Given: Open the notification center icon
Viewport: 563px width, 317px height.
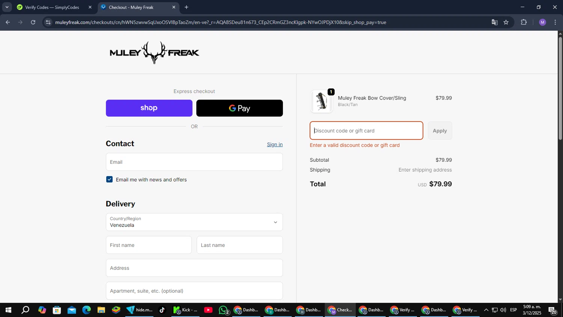Looking at the screenshot, I should click(x=552, y=310).
